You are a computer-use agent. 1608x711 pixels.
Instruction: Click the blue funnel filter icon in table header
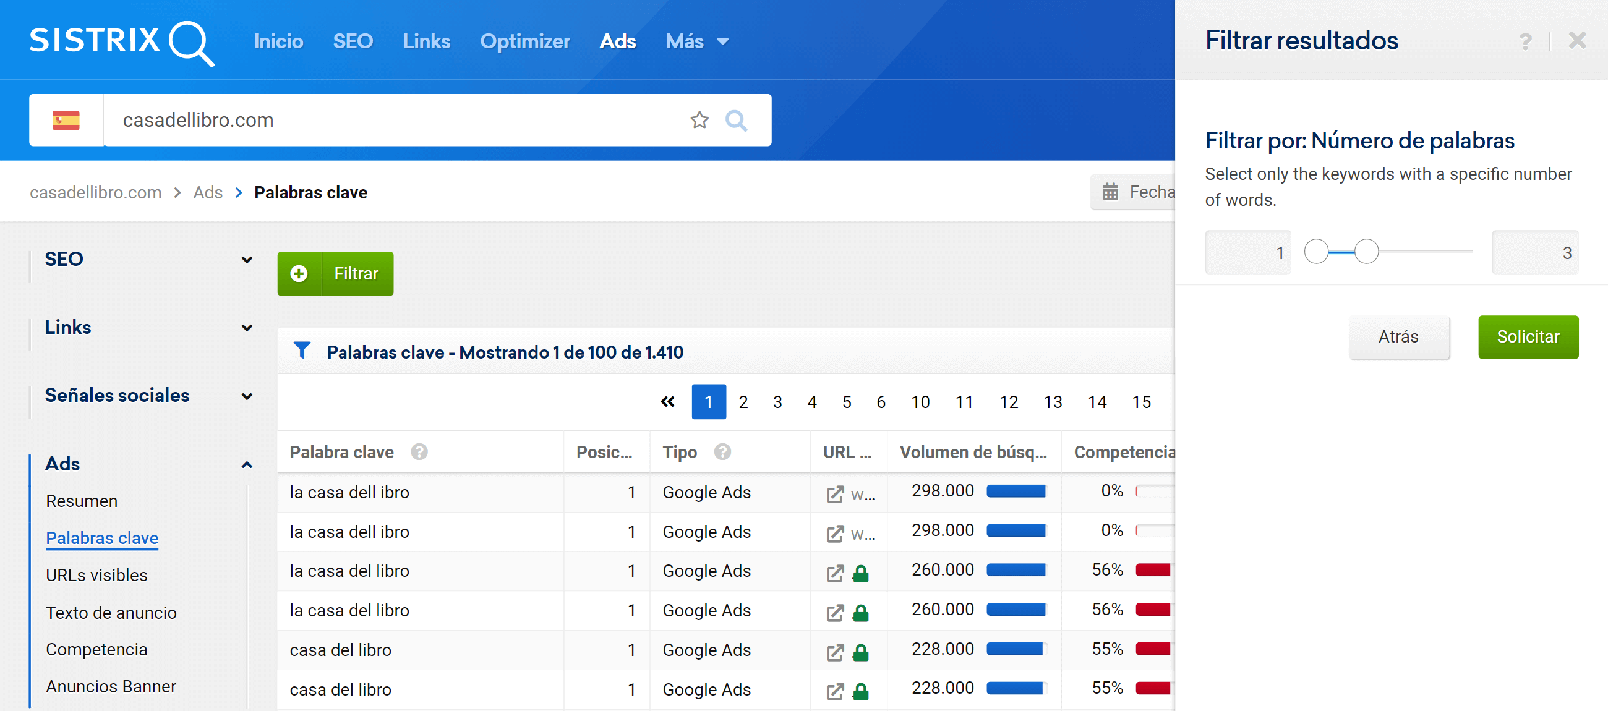click(302, 351)
